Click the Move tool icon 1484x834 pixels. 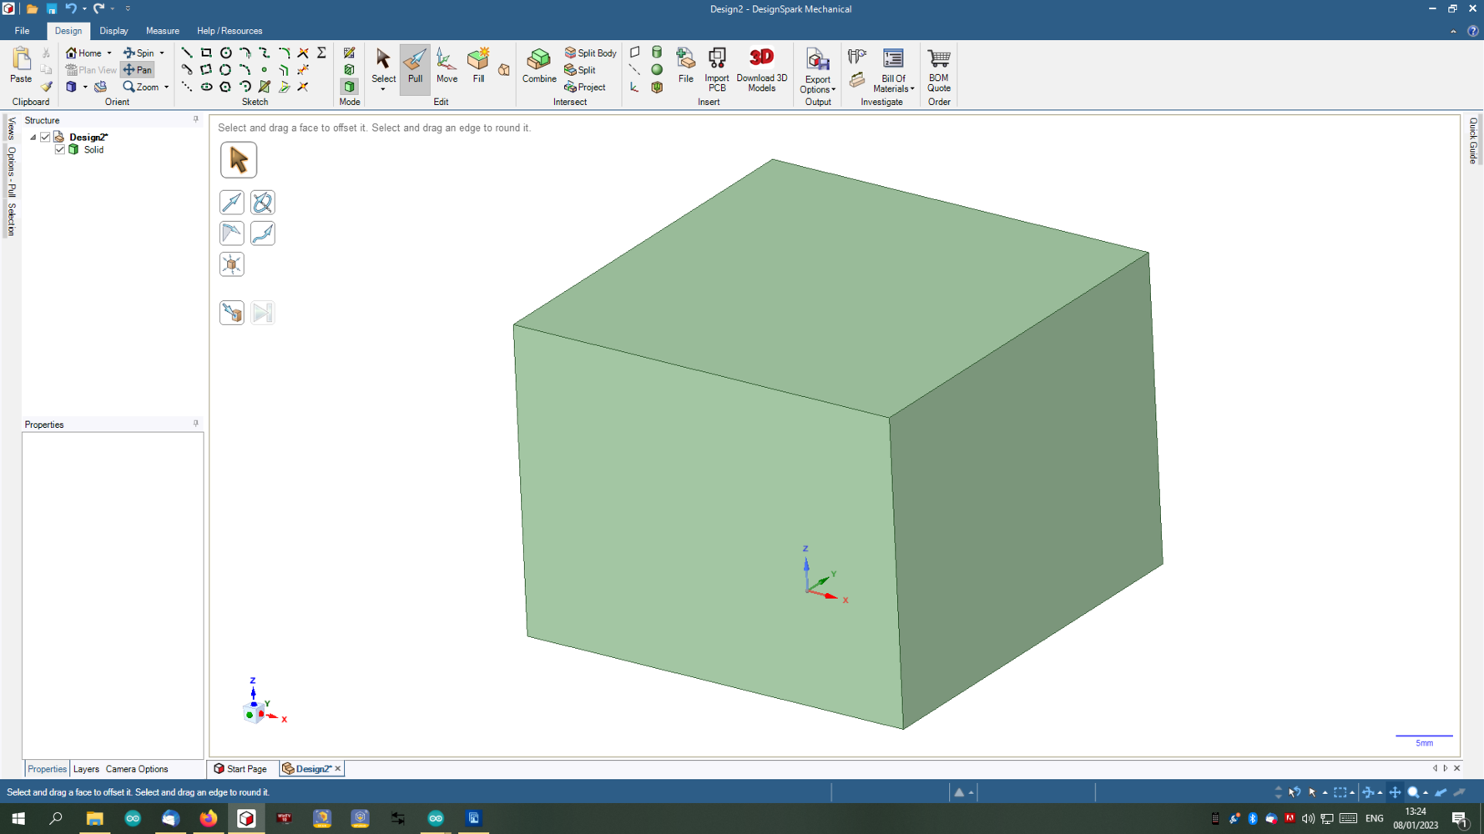point(447,67)
